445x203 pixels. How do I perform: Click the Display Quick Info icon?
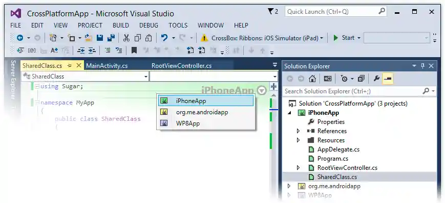coord(43,50)
